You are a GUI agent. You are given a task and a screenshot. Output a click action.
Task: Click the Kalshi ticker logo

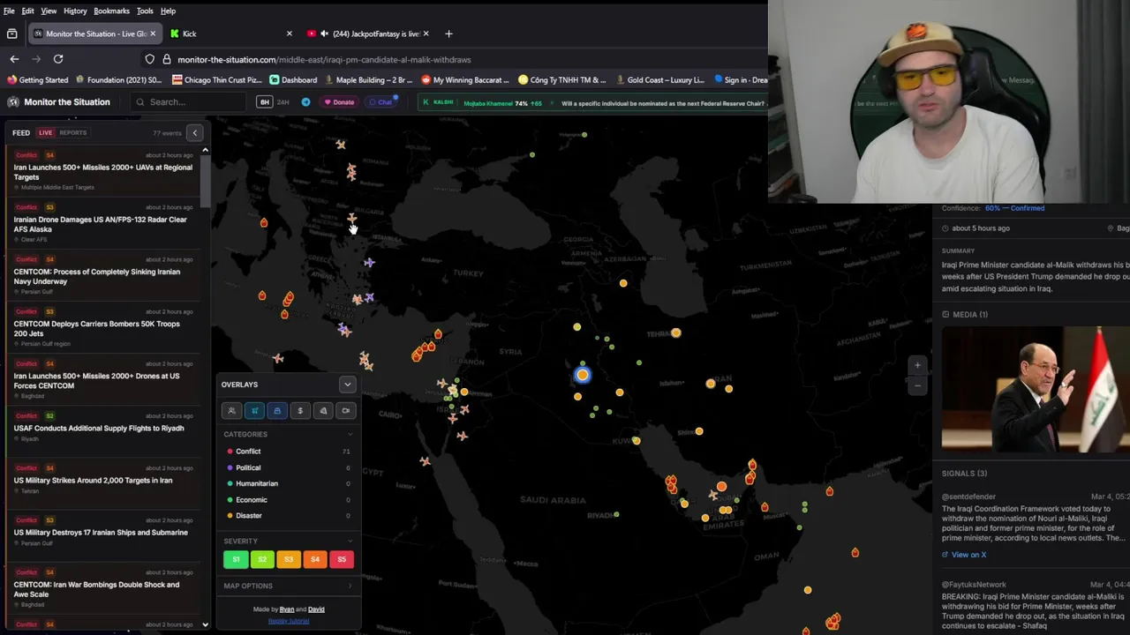[438, 102]
